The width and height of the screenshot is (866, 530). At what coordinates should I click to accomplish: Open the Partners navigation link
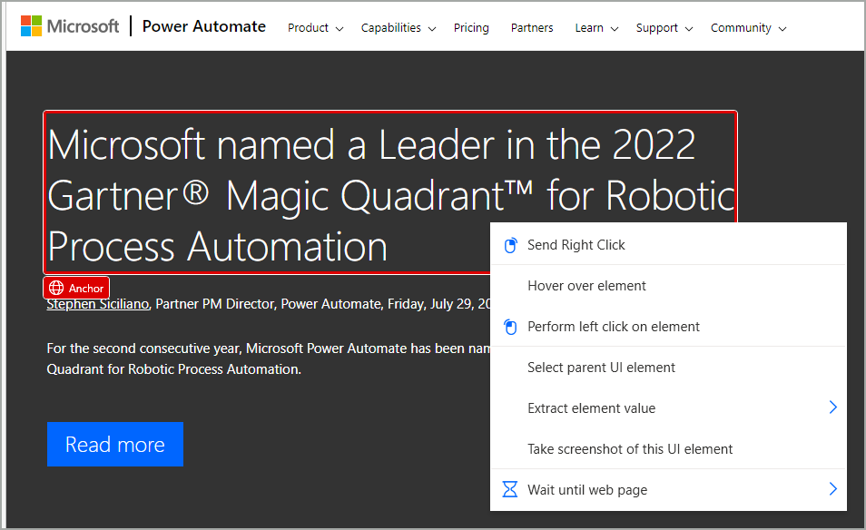tap(532, 28)
